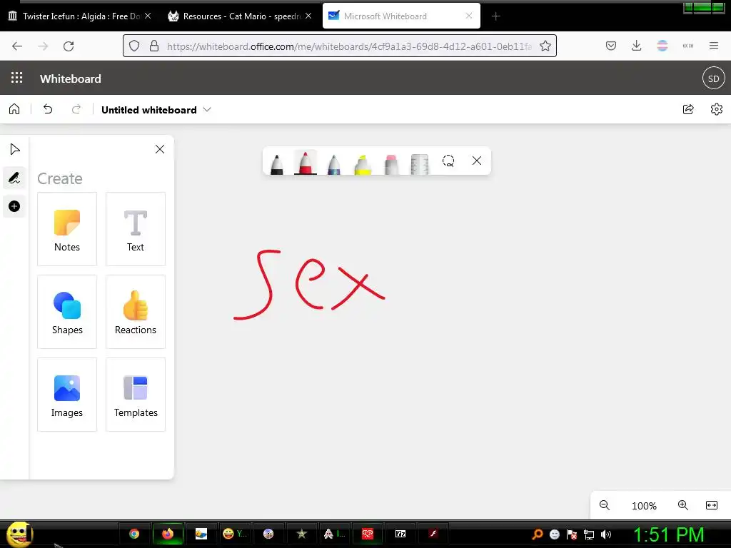Switch to Twister Icefun Algida tab

tap(79, 16)
